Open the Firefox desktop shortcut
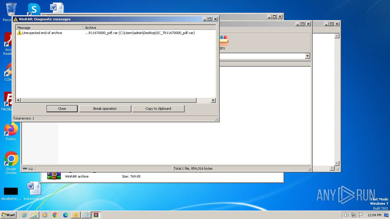Screen dimensions: 390x219 [11, 132]
